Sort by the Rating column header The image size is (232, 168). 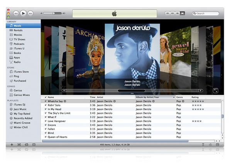(198, 97)
